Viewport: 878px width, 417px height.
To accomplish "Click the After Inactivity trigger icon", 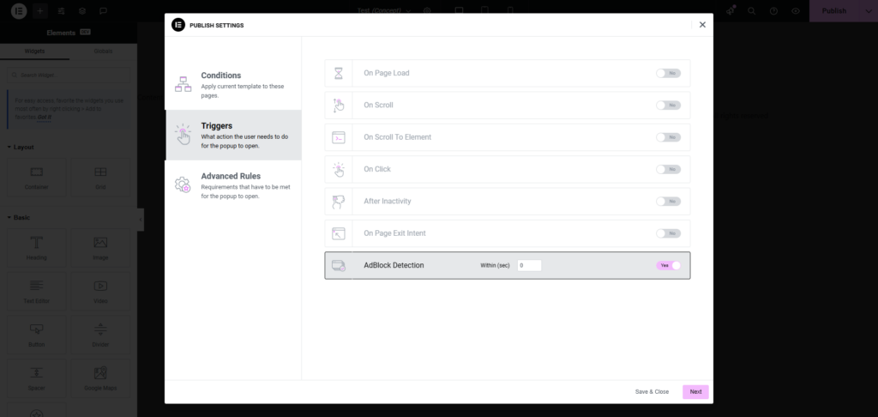I will click(338, 202).
